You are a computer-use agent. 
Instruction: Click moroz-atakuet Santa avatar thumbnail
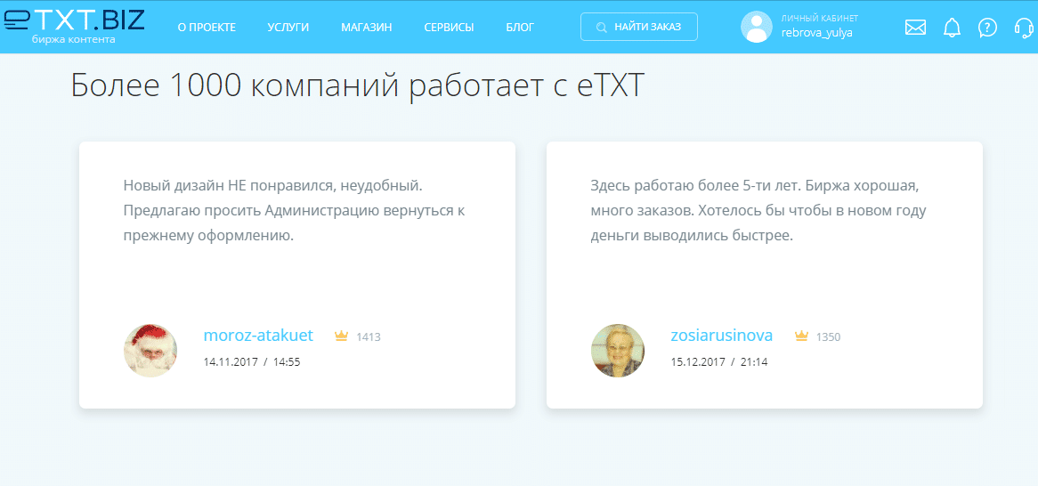point(150,351)
